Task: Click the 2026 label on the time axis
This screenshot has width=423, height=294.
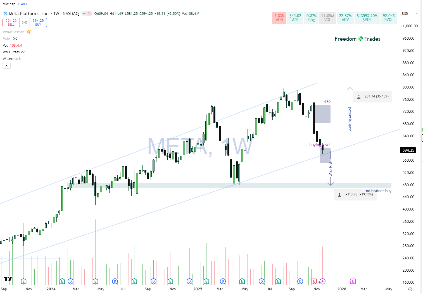Action: click(342, 289)
